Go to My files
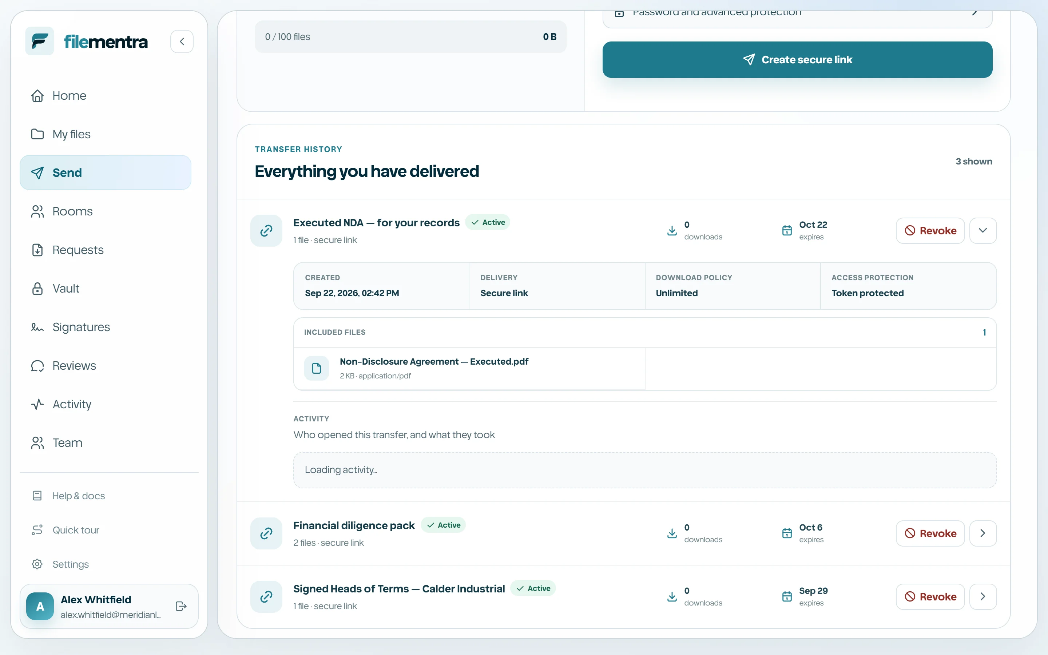The height and width of the screenshot is (655, 1048). coord(105,134)
